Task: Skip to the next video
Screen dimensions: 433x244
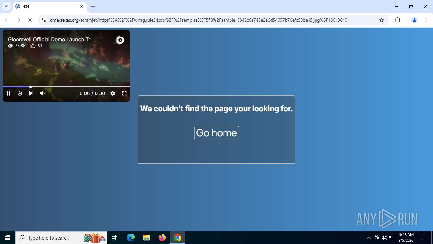Action: click(31, 93)
